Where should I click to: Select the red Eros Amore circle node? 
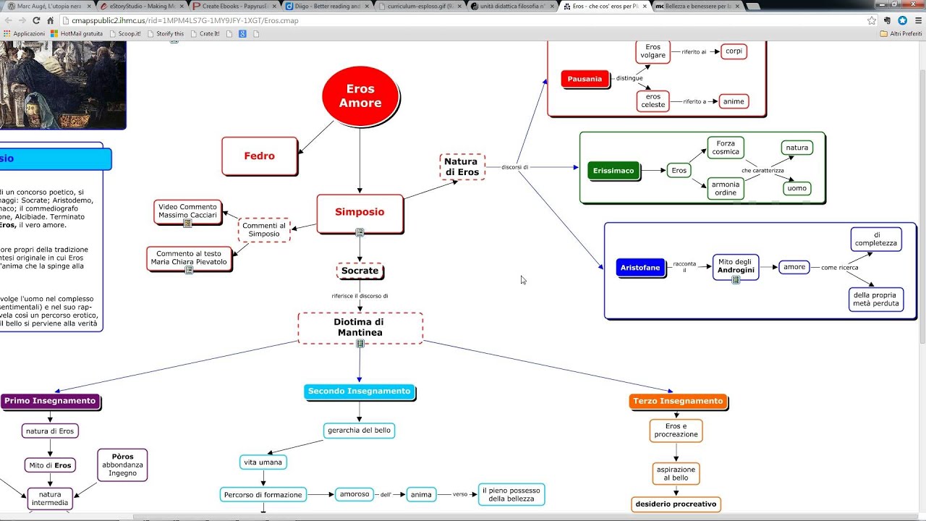coord(360,96)
